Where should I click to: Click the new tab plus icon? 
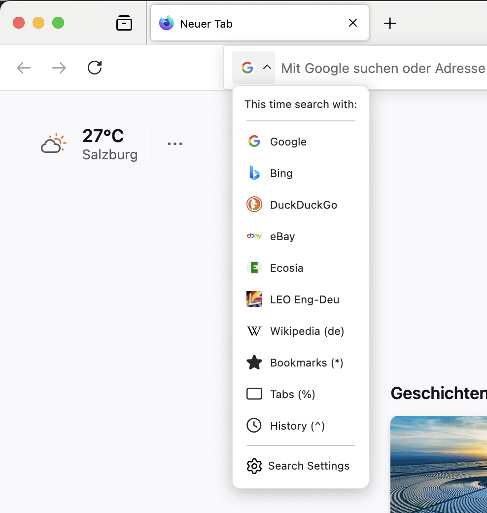click(390, 23)
